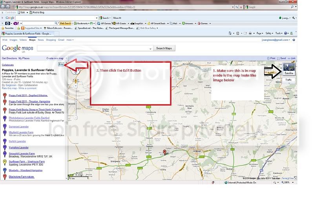Click the map pan control circle
314x198 pixels.
tap(76, 70)
